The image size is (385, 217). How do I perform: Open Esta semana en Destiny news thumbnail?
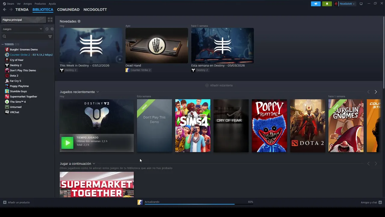(x=223, y=46)
